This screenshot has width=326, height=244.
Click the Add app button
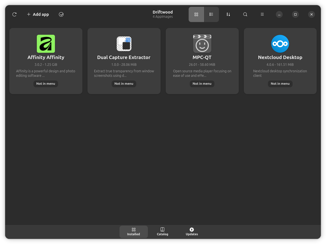[38, 14]
